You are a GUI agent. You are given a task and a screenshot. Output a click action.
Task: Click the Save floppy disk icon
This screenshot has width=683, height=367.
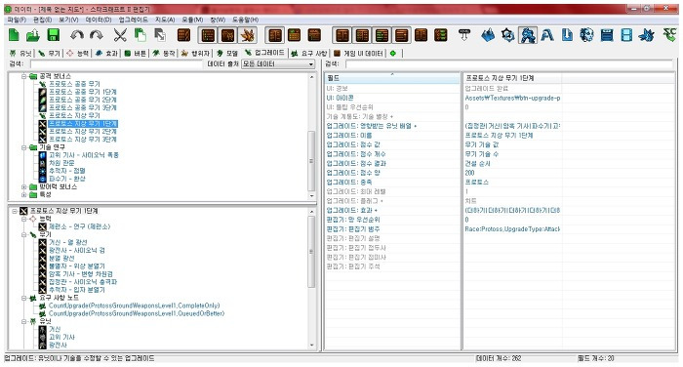coord(53,35)
